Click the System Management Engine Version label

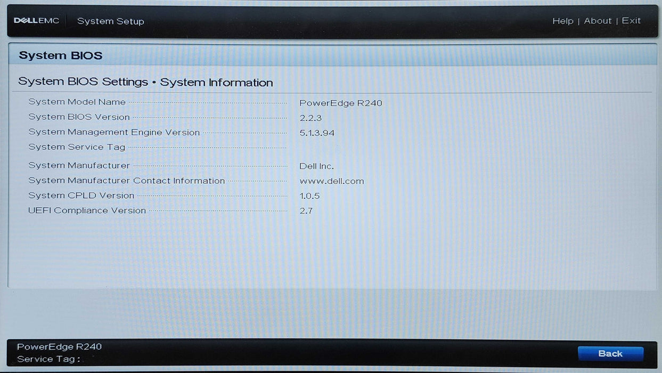[x=114, y=132]
